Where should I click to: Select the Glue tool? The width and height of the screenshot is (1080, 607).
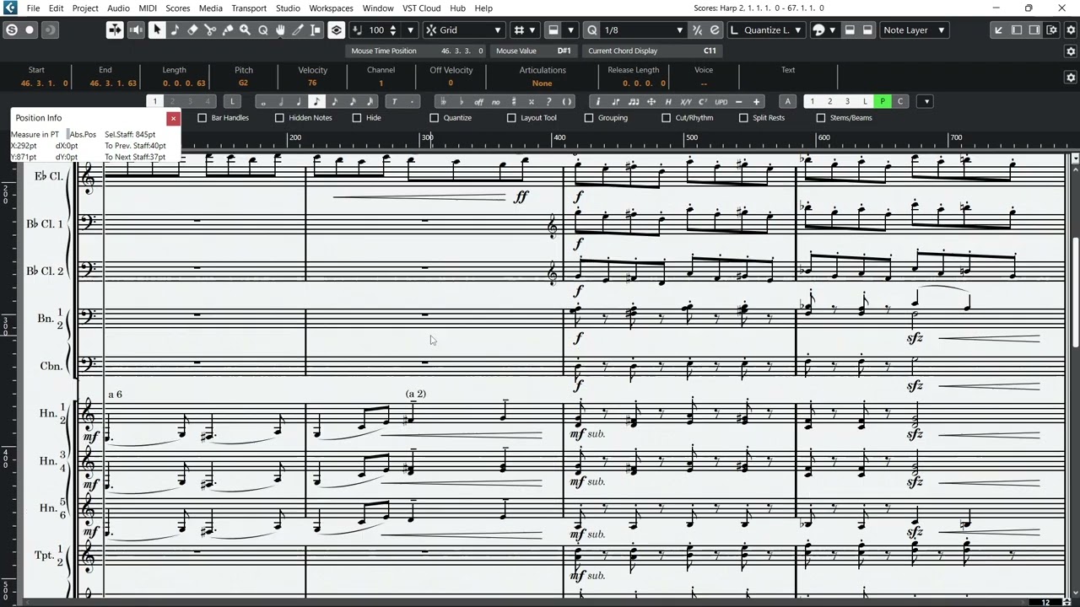228,30
